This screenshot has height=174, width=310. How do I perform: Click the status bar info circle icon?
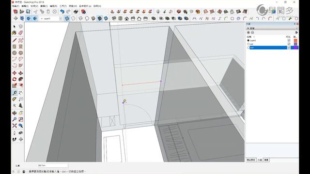18,172
